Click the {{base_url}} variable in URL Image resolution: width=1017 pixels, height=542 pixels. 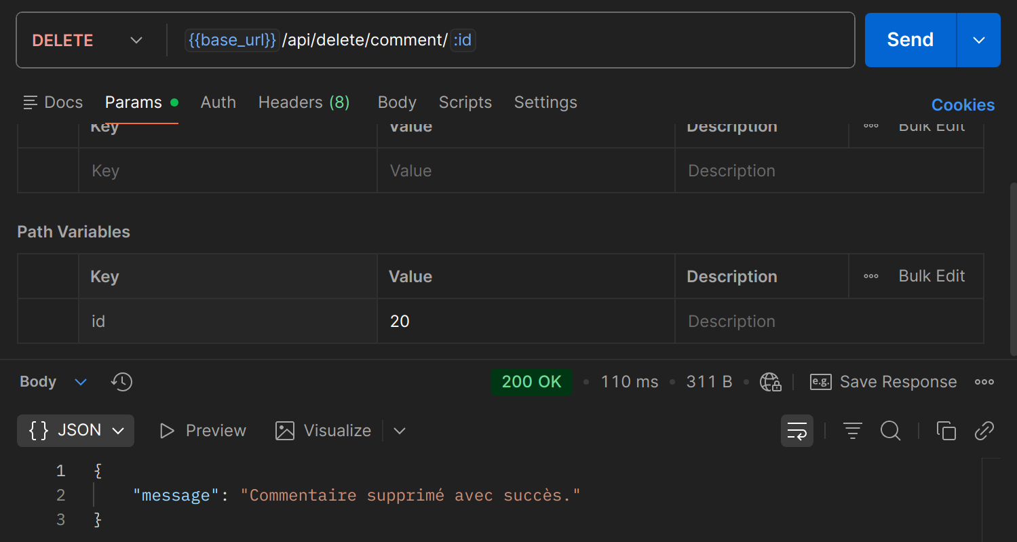(x=232, y=40)
